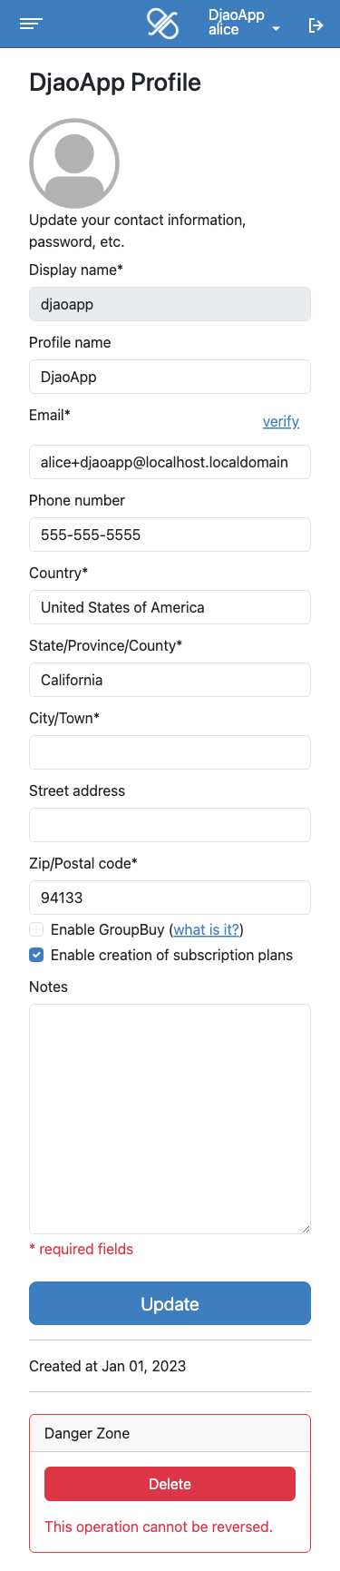Viewport: 340px width, 1571px height.
Task: Uncheck Enable creation of subscription plans
Action: click(36, 955)
